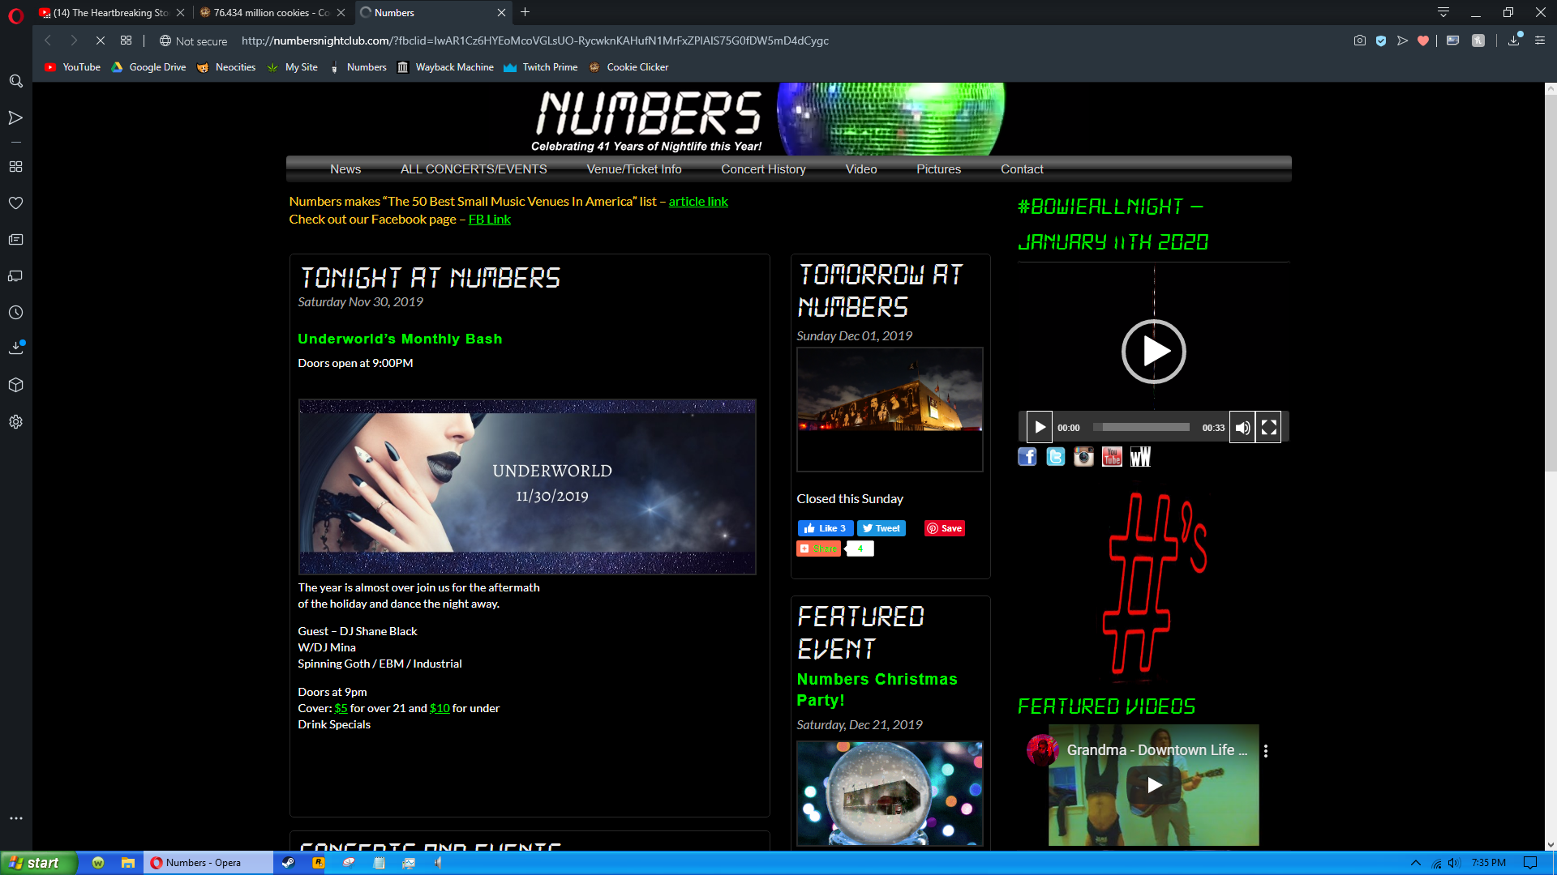Open the Facebook social icon
This screenshot has width=1557, height=875.
(1027, 457)
